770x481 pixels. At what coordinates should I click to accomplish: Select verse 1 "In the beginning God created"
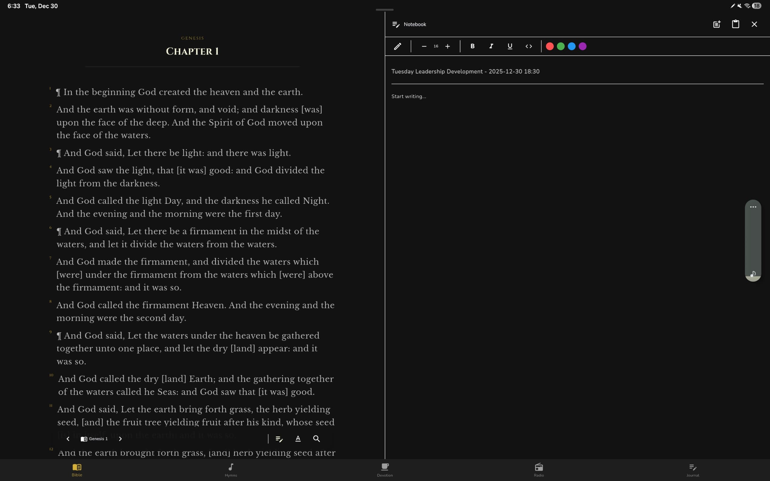click(x=179, y=92)
